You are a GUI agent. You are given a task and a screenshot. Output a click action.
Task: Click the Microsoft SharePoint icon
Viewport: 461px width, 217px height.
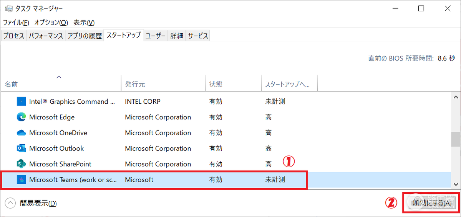point(21,164)
